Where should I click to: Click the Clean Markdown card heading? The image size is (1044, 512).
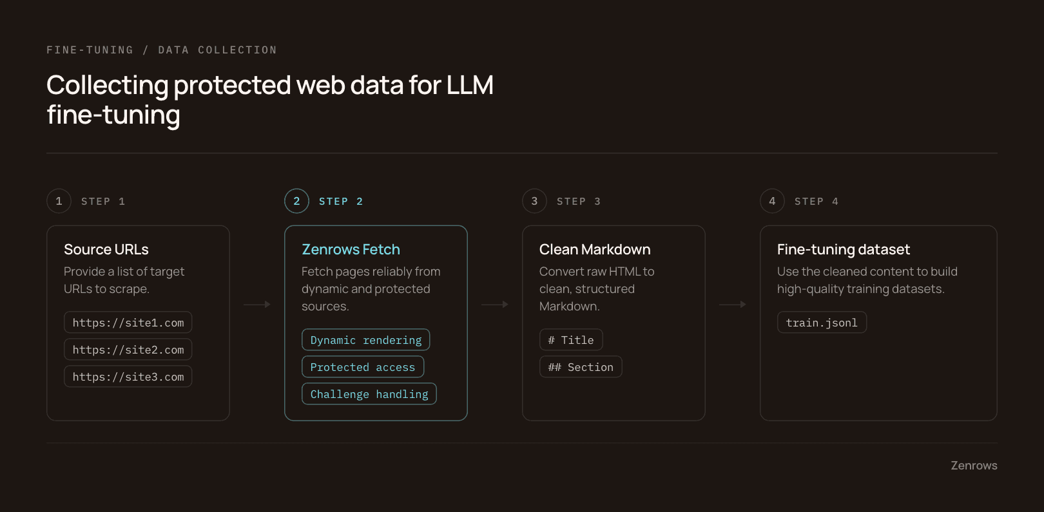tap(595, 249)
